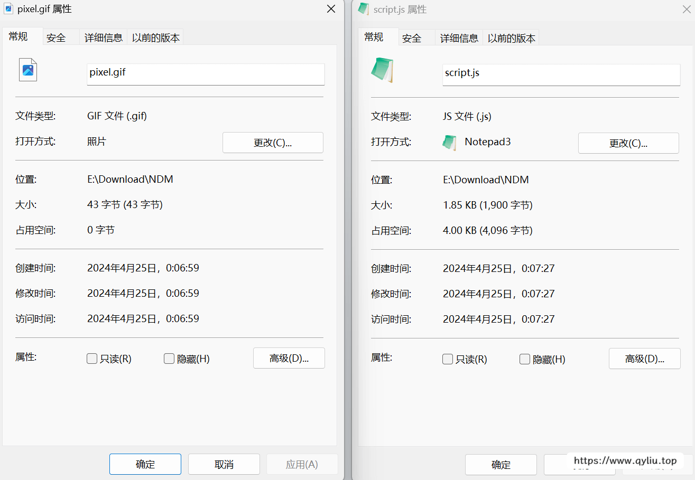Switch to 详细信息 tab in script.js window
This screenshot has width=695, height=480.
tap(459, 38)
